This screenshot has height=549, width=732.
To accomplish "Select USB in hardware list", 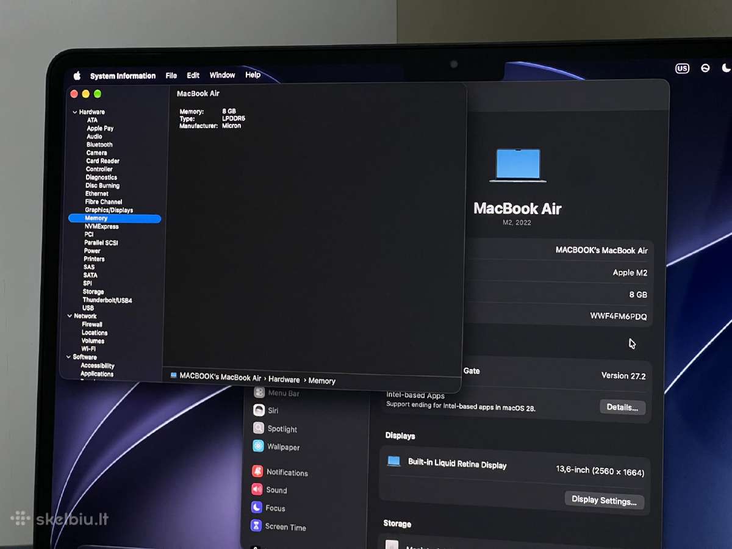I will (x=88, y=308).
